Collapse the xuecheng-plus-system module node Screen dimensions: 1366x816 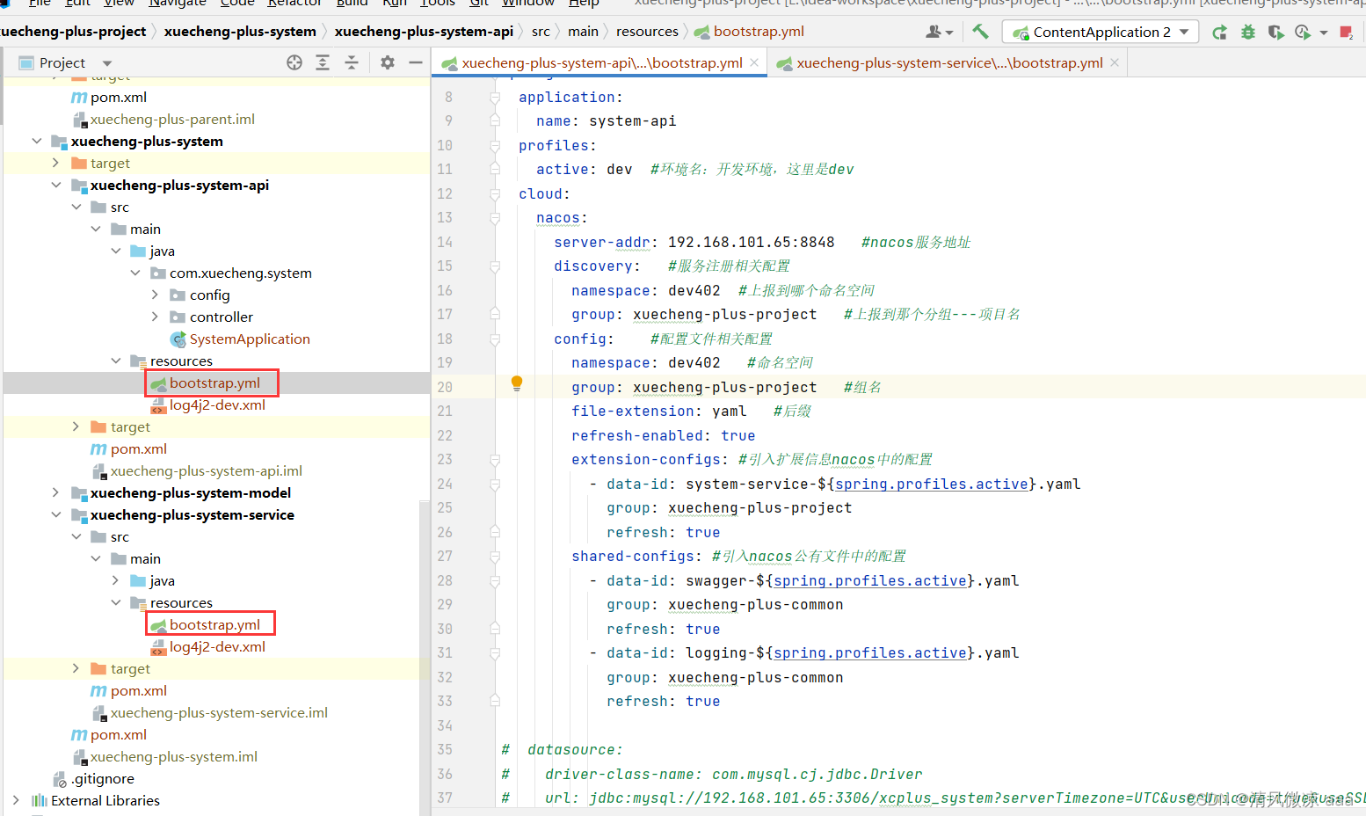pyautogui.click(x=36, y=142)
